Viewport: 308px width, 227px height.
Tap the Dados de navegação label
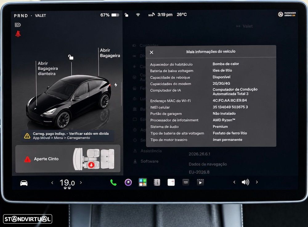pyautogui.click(x=208, y=164)
